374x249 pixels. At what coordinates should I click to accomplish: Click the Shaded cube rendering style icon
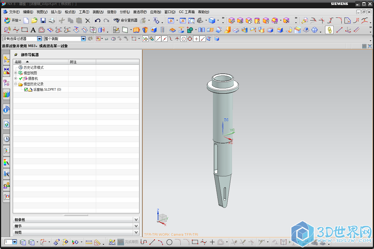pyautogui.click(x=212, y=21)
